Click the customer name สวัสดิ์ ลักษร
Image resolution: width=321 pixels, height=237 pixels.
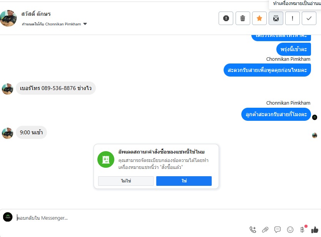[36, 14]
